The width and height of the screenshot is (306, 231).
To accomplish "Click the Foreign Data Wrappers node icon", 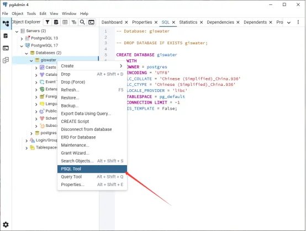I will [42, 96].
